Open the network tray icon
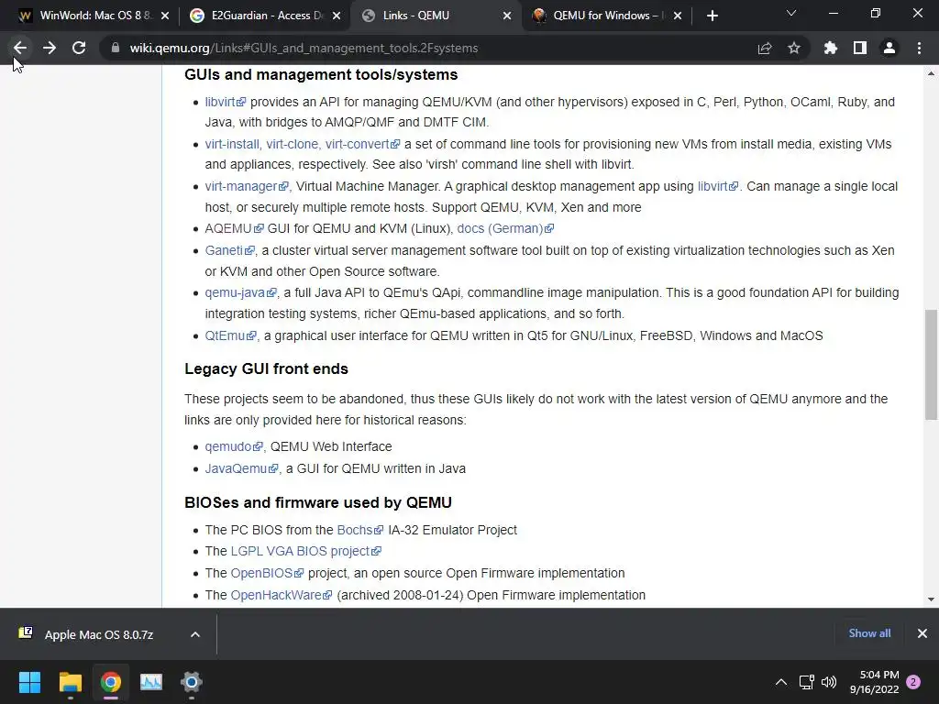The width and height of the screenshot is (939, 704). click(x=807, y=682)
